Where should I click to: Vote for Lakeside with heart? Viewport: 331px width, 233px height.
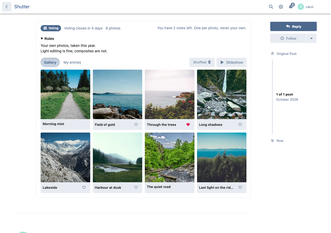[x=84, y=187]
